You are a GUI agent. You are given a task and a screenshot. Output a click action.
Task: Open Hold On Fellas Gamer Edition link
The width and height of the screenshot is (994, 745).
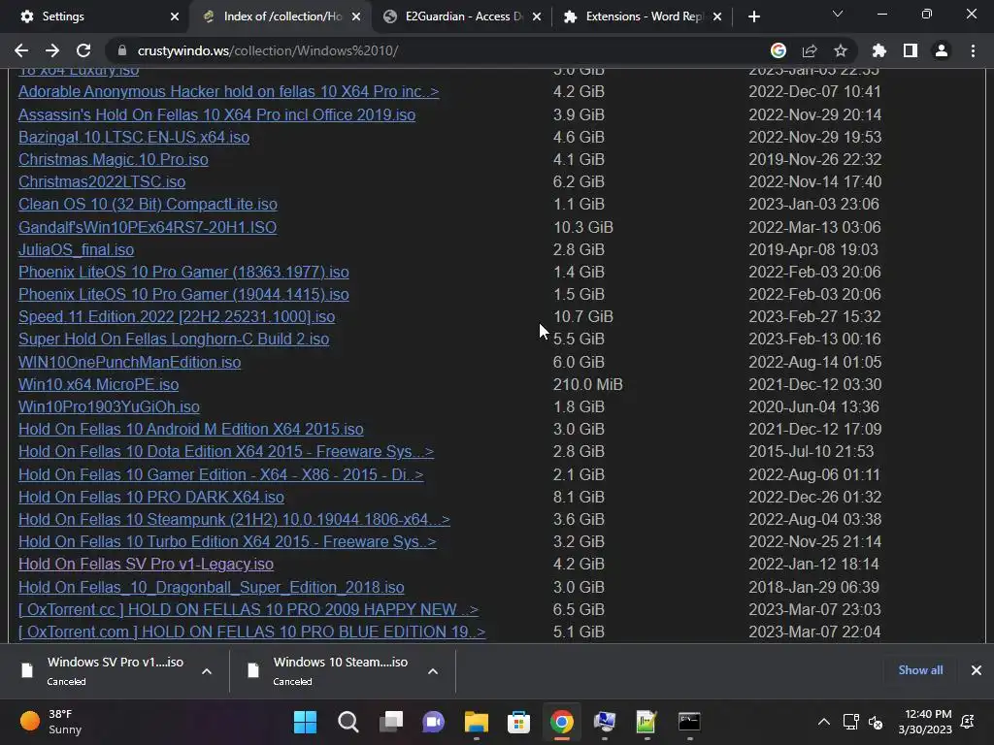[220, 473]
